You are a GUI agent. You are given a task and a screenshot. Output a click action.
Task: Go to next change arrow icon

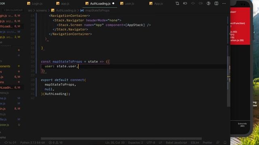pyautogui.click(x=201, y=4)
